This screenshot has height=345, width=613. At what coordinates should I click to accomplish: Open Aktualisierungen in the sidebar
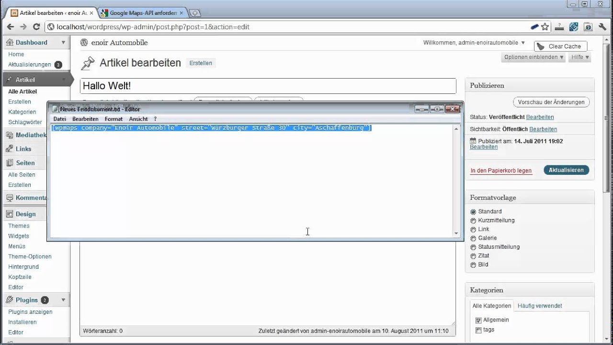pos(30,65)
